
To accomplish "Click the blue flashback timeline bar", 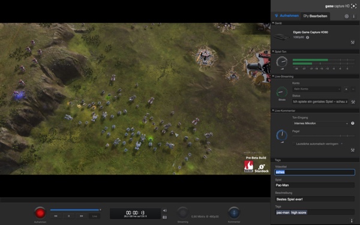I will (75, 210).
